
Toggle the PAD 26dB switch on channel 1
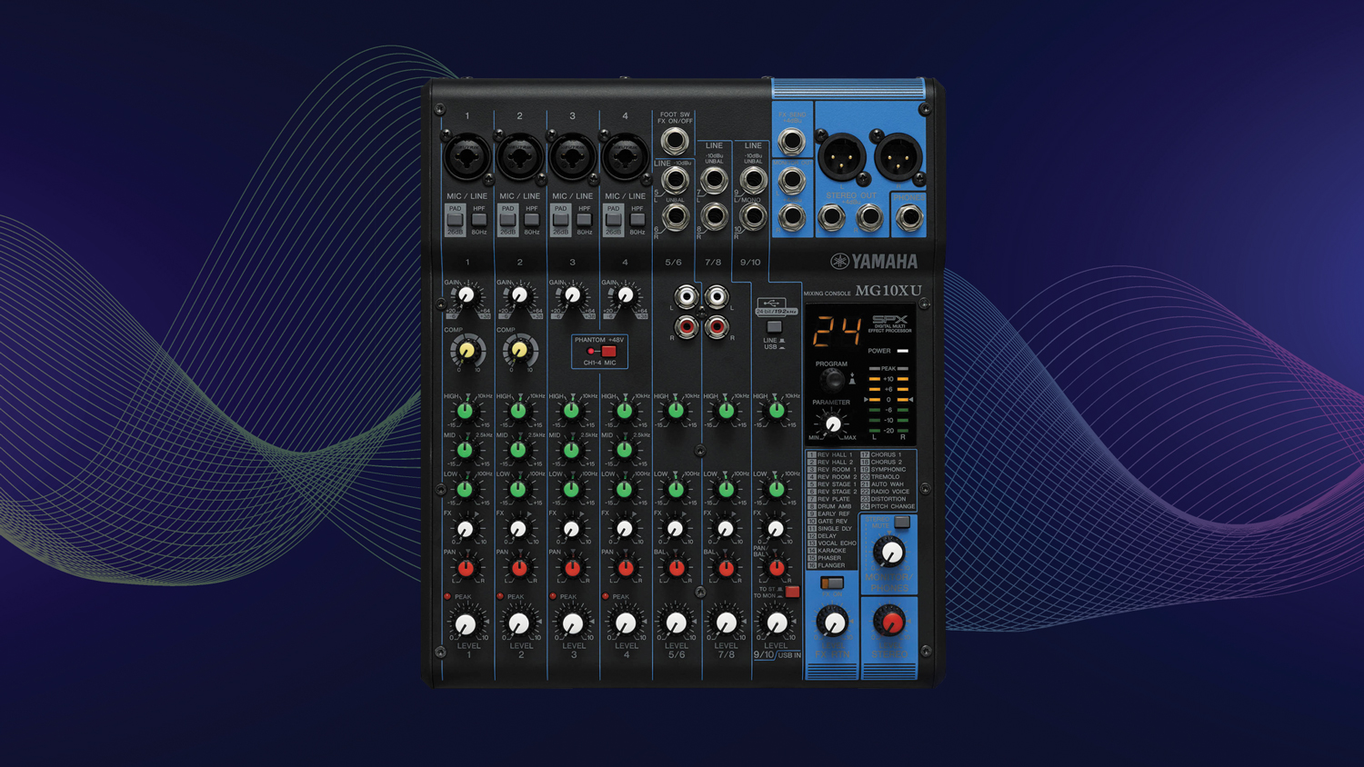[455, 220]
